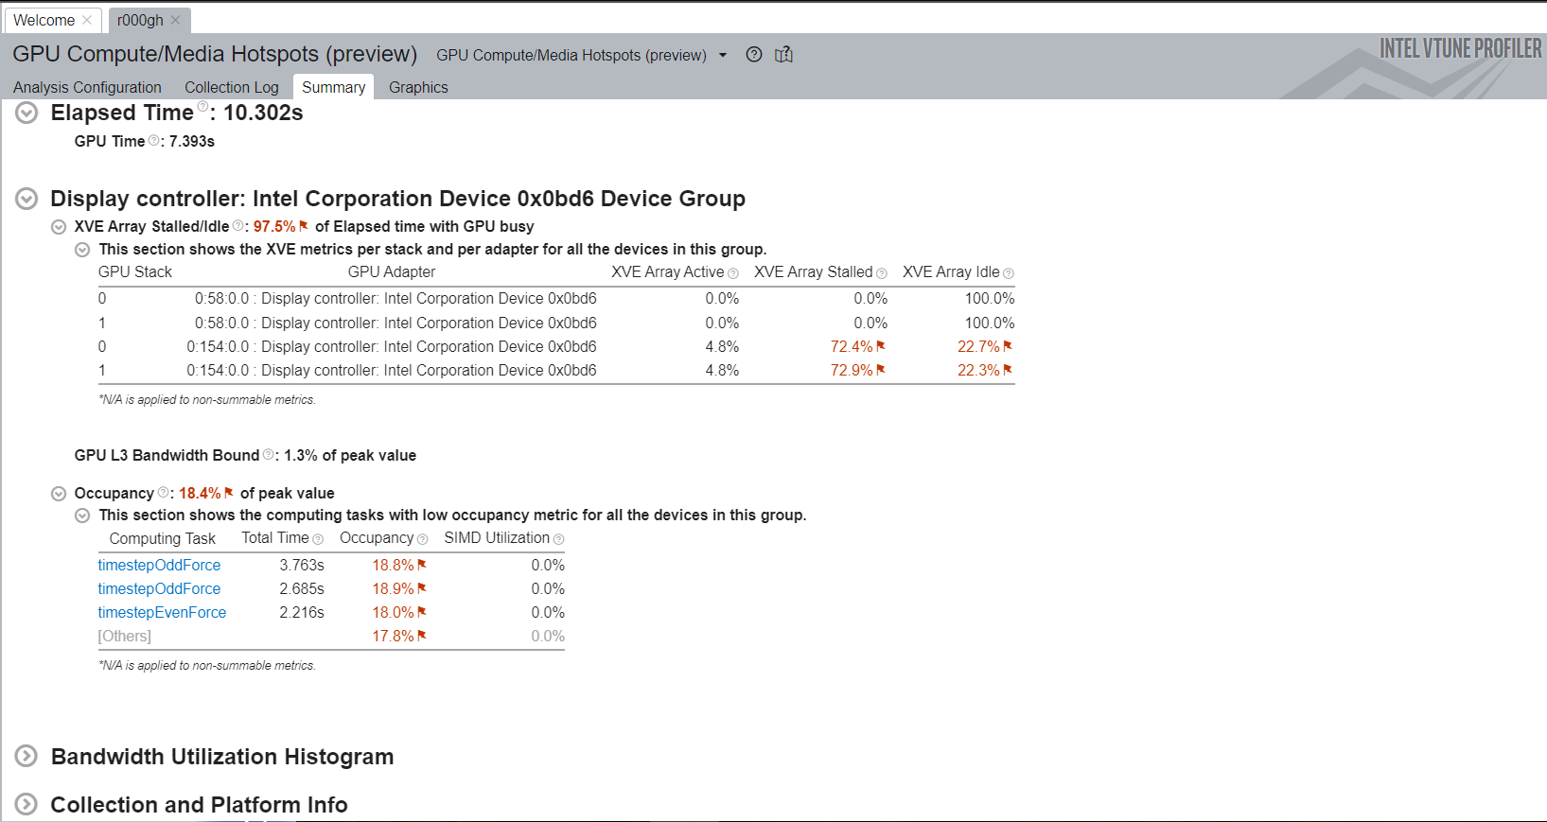Click help icon next to SIMD Utilization column
The width and height of the screenshot is (1547, 822).
click(x=558, y=539)
